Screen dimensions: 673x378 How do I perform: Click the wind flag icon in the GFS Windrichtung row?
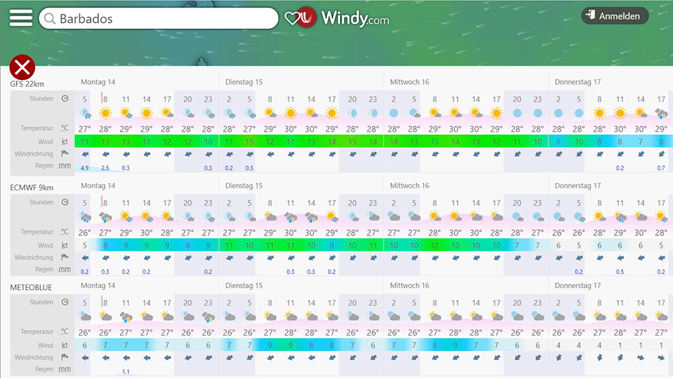click(65, 154)
